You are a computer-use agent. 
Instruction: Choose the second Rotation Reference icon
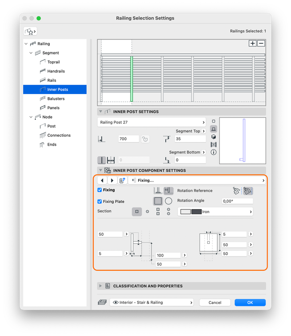(248, 191)
